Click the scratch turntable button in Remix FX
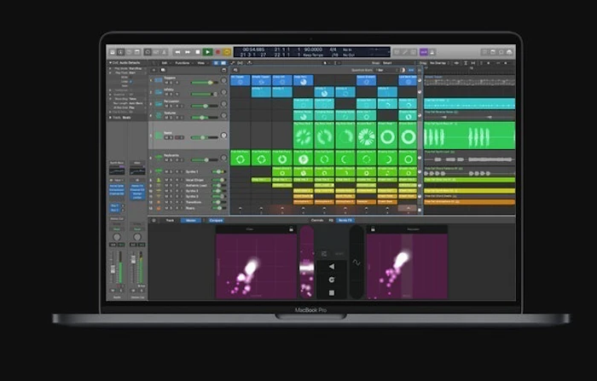 tap(332, 280)
